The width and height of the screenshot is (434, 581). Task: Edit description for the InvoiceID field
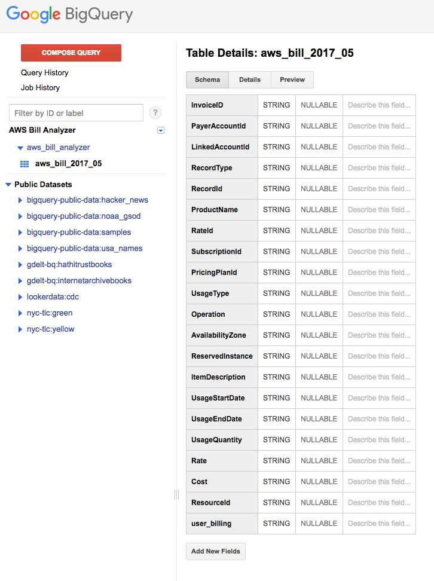(379, 105)
